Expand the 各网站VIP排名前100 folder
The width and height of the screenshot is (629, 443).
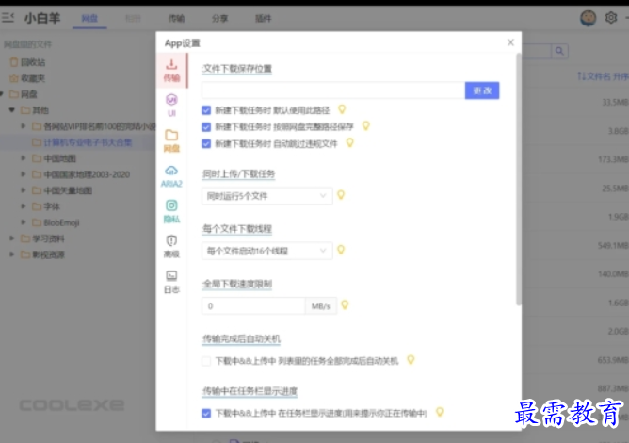24,126
